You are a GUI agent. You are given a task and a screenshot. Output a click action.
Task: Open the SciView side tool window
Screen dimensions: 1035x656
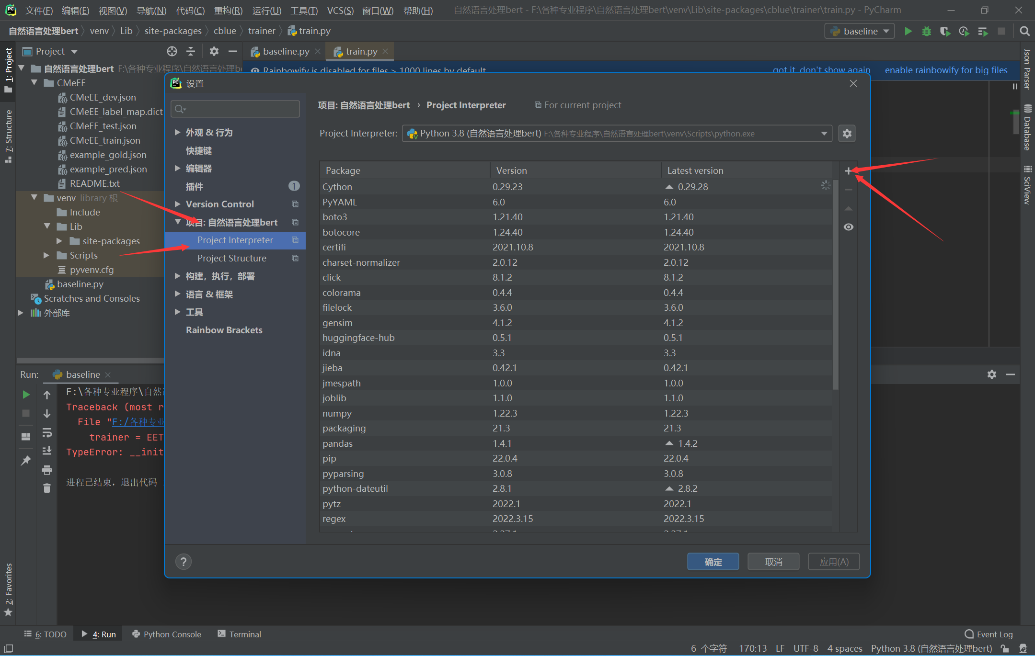point(1027,185)
